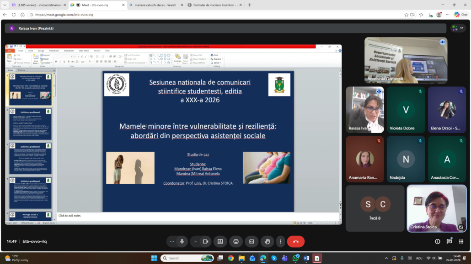
Task: Click the browser address bar
Action: [216, 15]
